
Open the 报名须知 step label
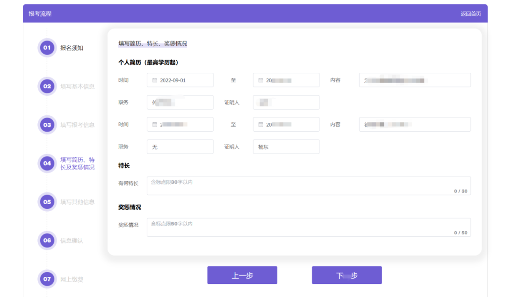72,48
